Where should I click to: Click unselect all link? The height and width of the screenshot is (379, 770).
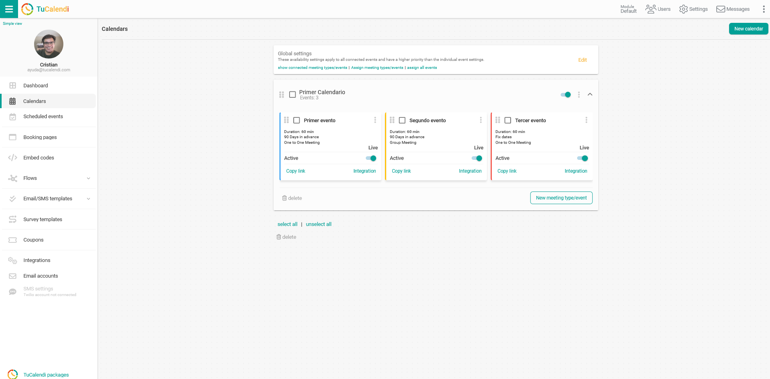(x=318, y=224)
